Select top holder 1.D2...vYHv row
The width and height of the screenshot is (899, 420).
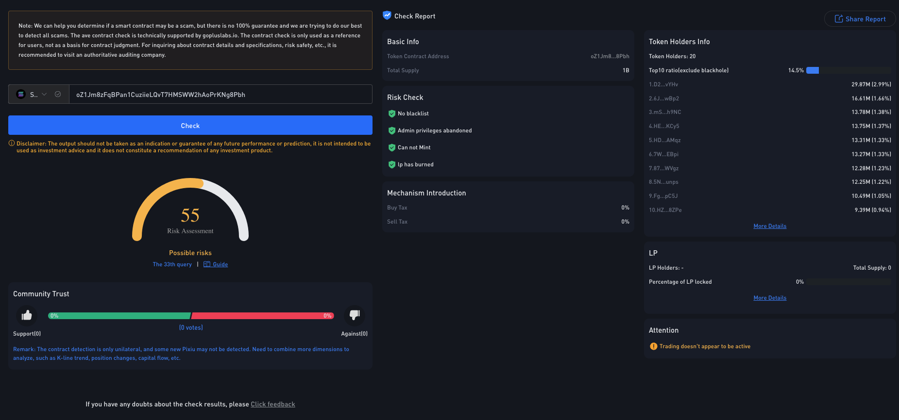tap(770, 84)
